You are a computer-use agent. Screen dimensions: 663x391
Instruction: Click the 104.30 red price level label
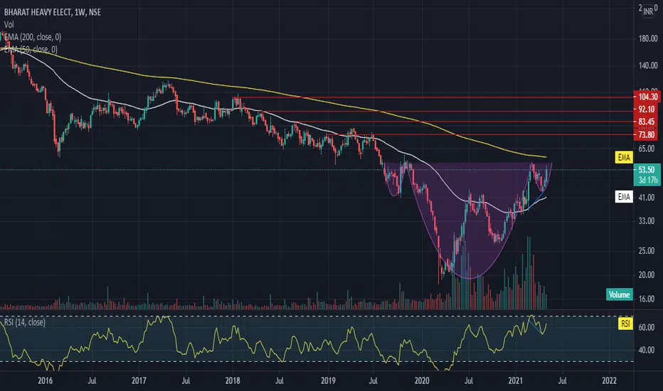point(647,97)
